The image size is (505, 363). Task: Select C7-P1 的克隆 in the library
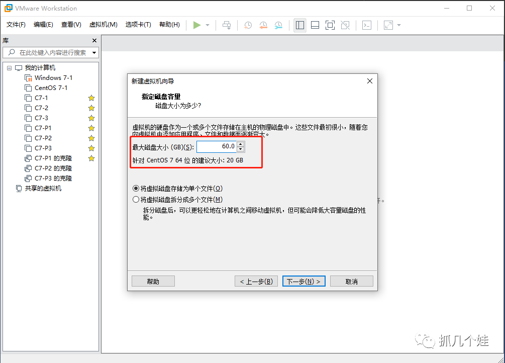click(53, 158)
